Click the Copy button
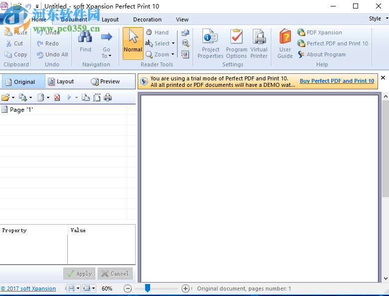The height and width of the screenshot is (296, 389). 16,54
